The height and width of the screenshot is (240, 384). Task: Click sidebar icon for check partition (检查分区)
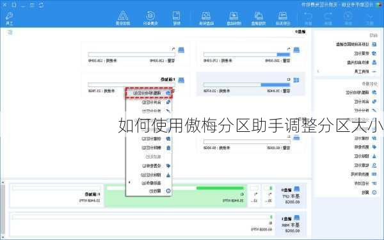[374, 165]
